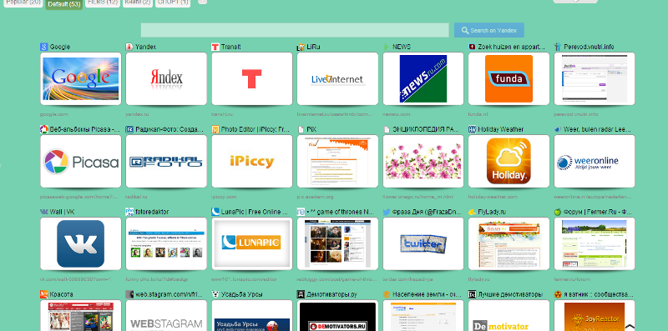
Task: Click the Transit red T tile
Action: coord(252,78)
